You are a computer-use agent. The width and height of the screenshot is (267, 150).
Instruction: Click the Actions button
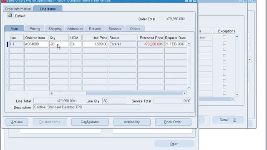coord(17,122)
